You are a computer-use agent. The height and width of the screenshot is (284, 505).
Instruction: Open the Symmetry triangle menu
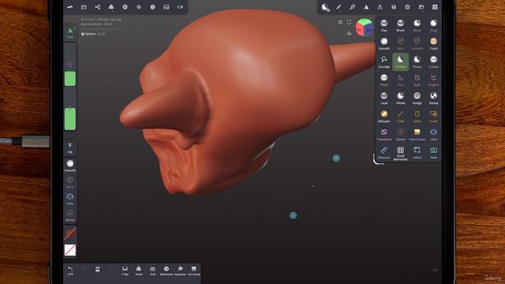pos(366,7)
